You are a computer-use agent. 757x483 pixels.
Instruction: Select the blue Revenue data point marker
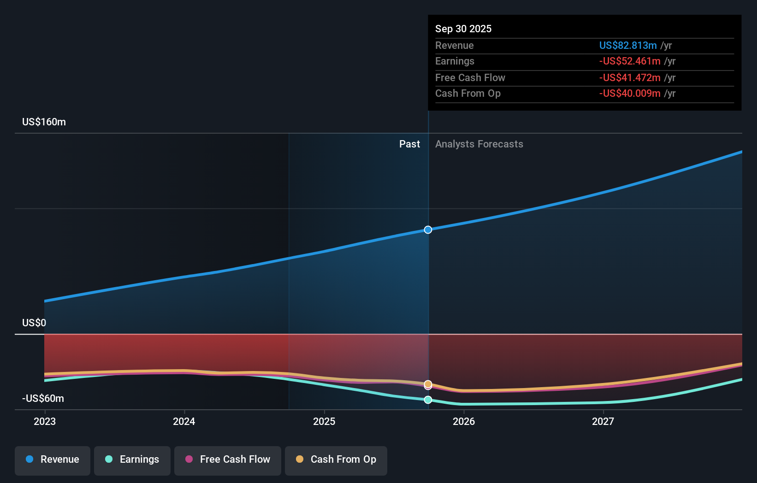[x=428, y=230]
